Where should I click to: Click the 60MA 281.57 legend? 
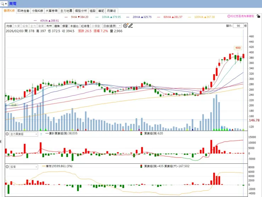[170, 17]
